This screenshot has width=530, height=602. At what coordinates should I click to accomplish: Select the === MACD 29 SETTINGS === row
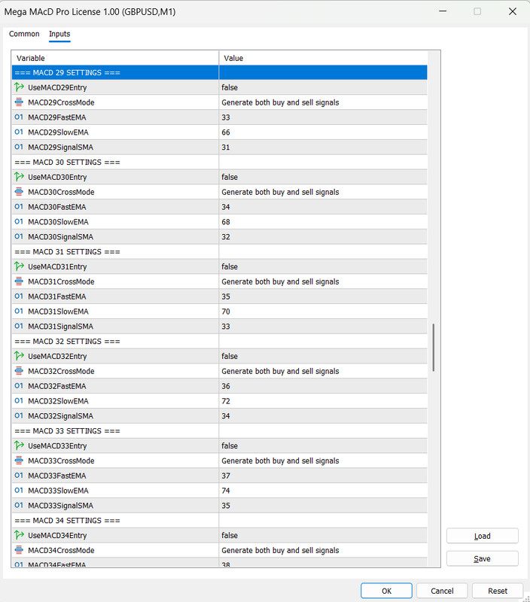point(219,72)
